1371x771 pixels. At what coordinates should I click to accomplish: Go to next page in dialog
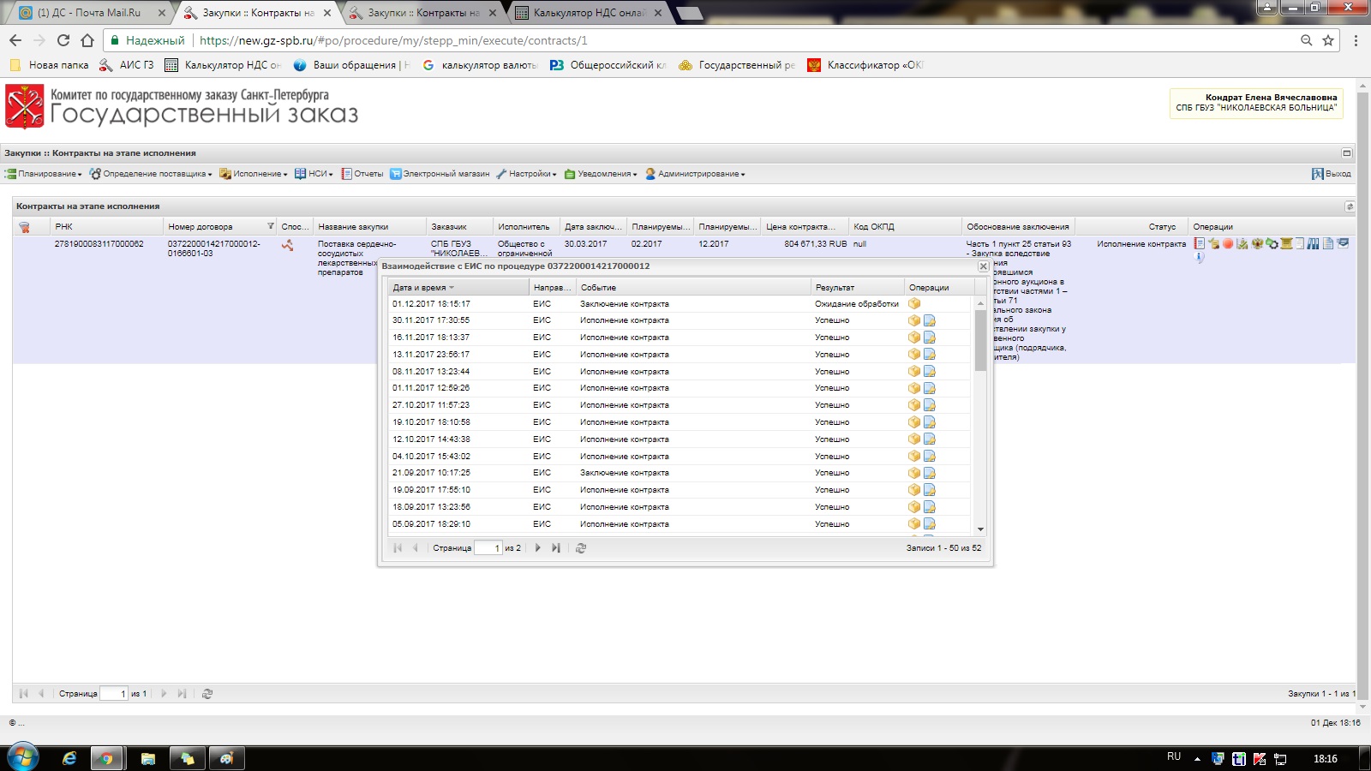538,548
